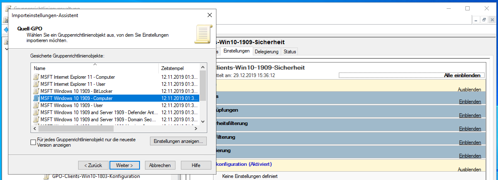The width and height of the screenshot is (498, 180).
Task: Click icon of Domain Sec... GPO entry
Action: click(x=36, y=119)
